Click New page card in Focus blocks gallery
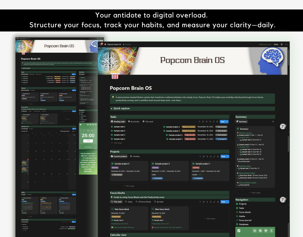This screenshot has height=237, width=303. pos(210,218)
